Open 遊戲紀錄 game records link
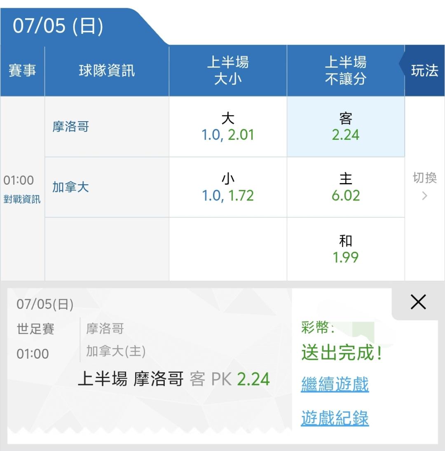The image size is (445, 451). coord(335,418)
